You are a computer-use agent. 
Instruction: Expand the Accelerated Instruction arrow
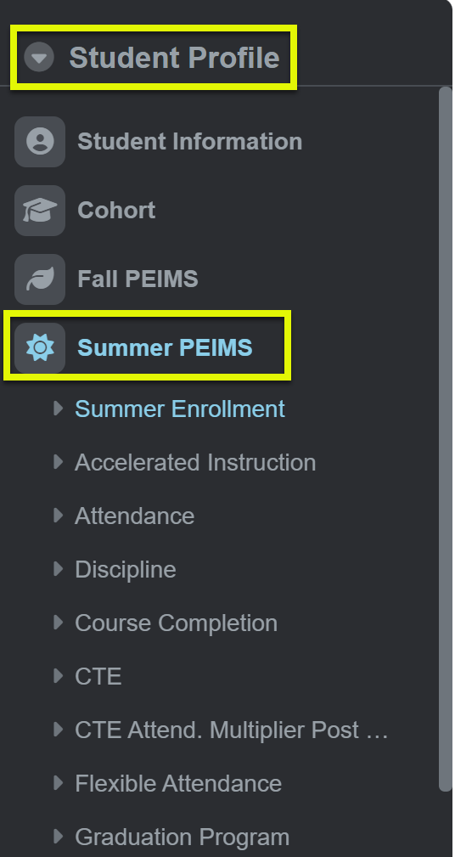59,462
